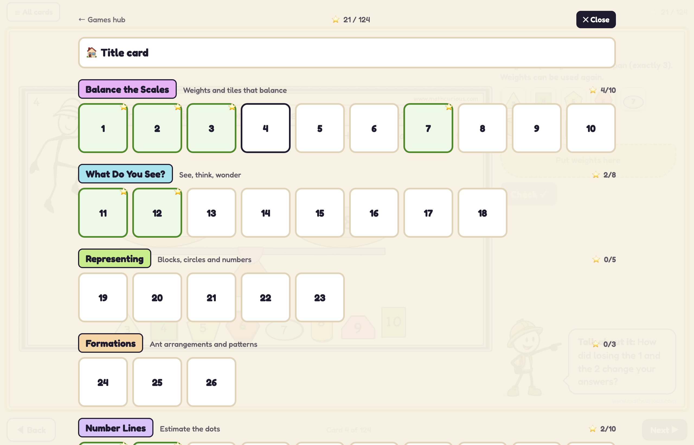The width and height of the screenshot is (694, 445).
Task: Open the Number Lines category label
Action: click(116, 428)
